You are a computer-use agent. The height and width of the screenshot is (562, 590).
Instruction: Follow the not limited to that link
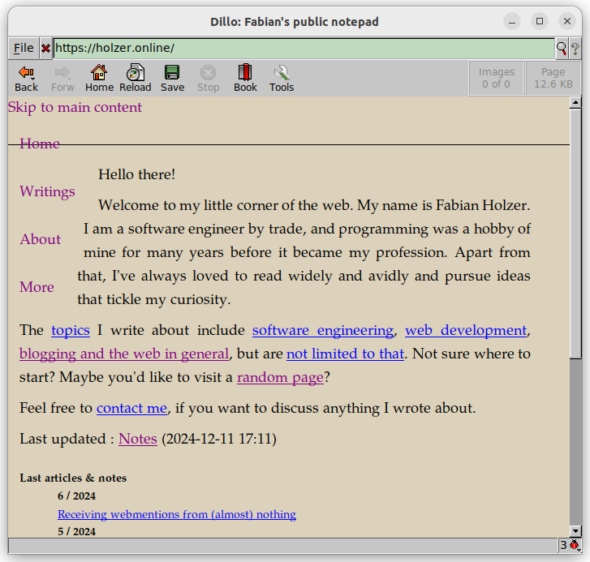point(345,354)
